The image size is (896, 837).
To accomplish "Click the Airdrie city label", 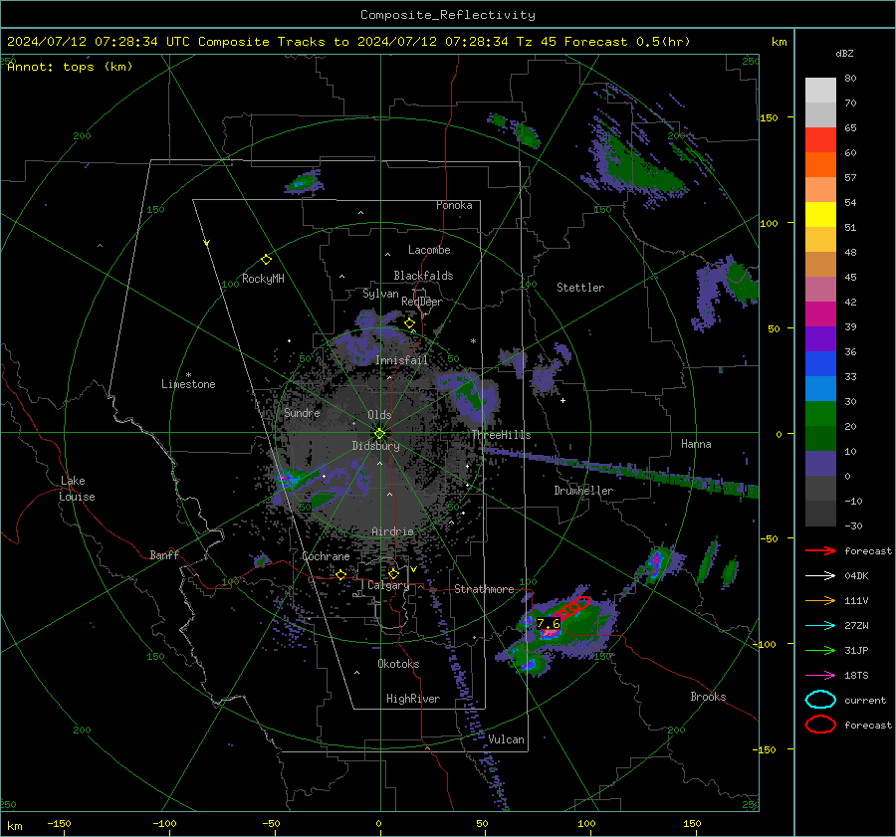I will [x=392, y=531].
